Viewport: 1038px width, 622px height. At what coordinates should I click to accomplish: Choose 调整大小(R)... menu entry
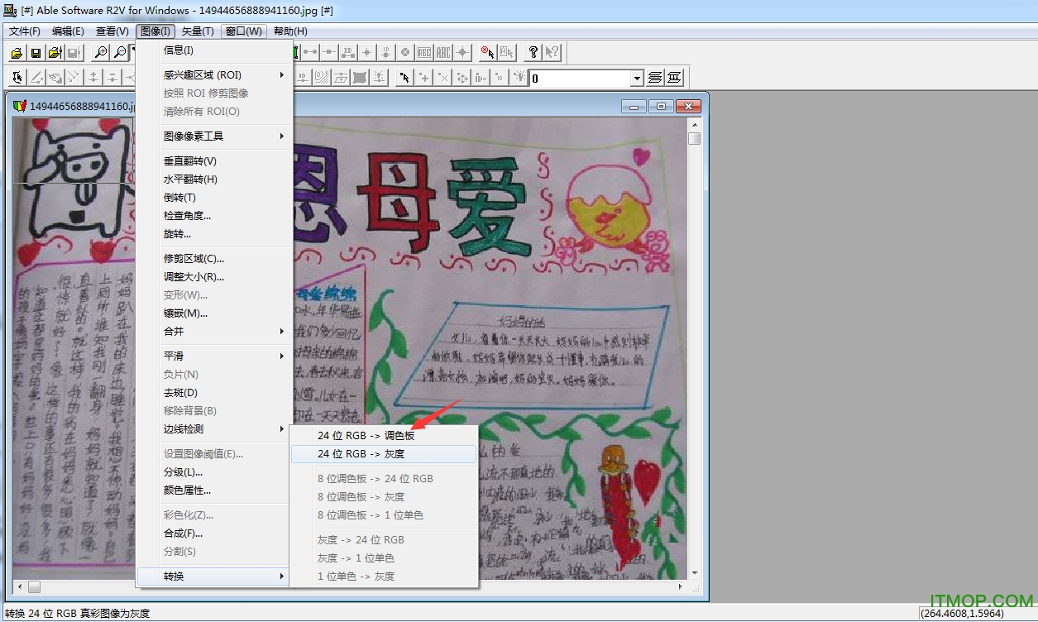coord(213,277)
